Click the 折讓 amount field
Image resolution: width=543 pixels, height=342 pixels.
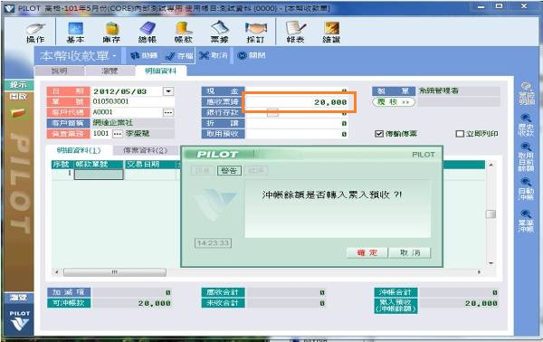(297, 123)
